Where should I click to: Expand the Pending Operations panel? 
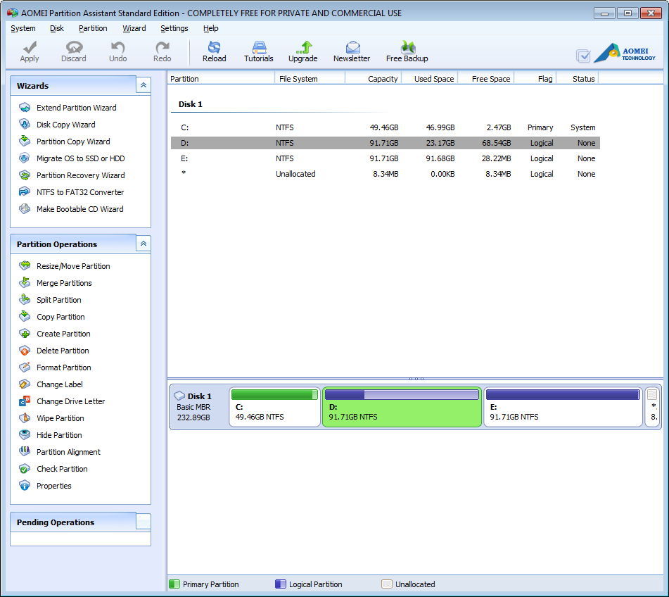tap(144, 522)
